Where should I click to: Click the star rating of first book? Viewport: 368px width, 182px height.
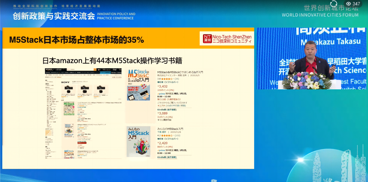click(167, 79)
